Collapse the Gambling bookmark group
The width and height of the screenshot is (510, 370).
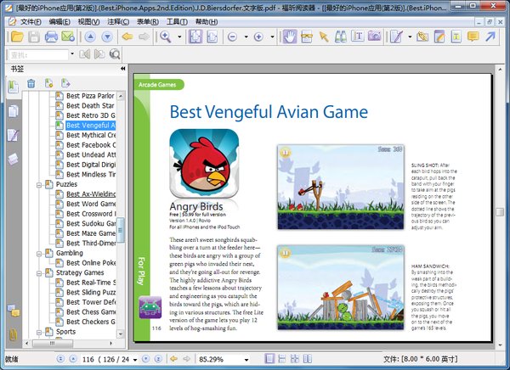[x=39, y=254]
